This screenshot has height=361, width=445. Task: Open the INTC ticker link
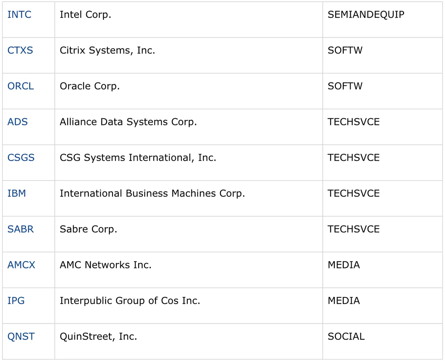[x=19, y=15]
